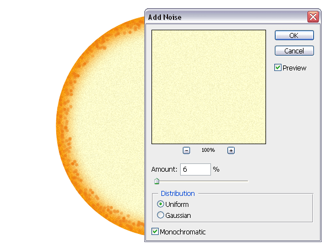The height and width of the screenshot is (252, 336).
Task: Select the Uniform distribution option
Action: [161, 204]
